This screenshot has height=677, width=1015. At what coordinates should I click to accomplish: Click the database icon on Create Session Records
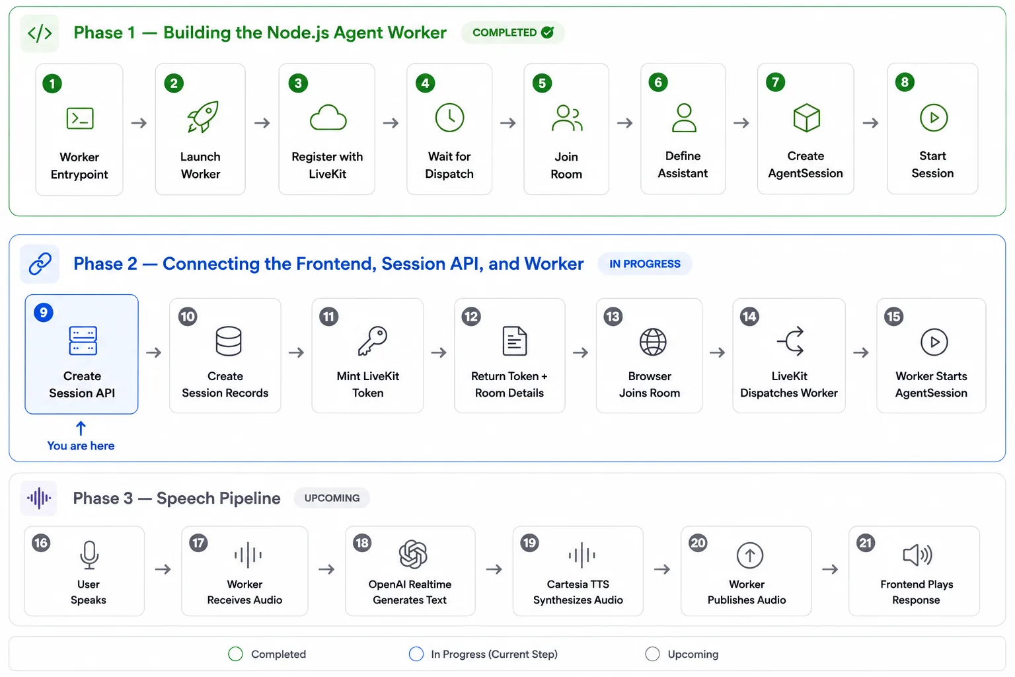(229, 341)
